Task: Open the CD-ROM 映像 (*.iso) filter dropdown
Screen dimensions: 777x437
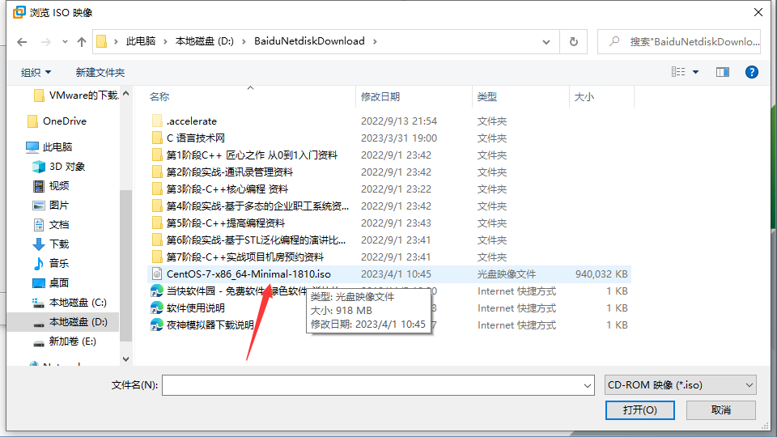Action: click(x=681, y=385)
